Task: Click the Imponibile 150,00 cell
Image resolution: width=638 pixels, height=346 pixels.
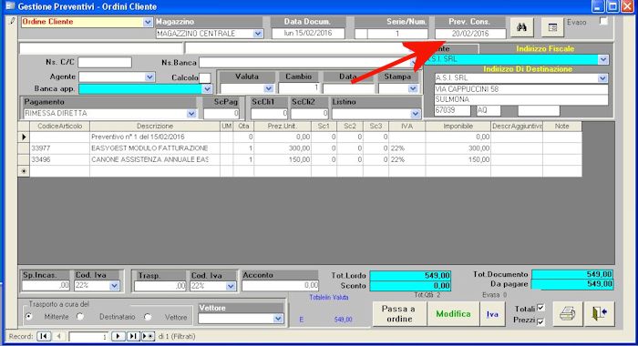Action: (x=458, y=159)
